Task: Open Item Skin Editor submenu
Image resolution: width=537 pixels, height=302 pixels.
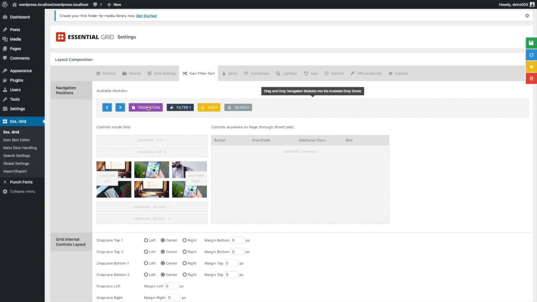Action: tap(17, 140)
